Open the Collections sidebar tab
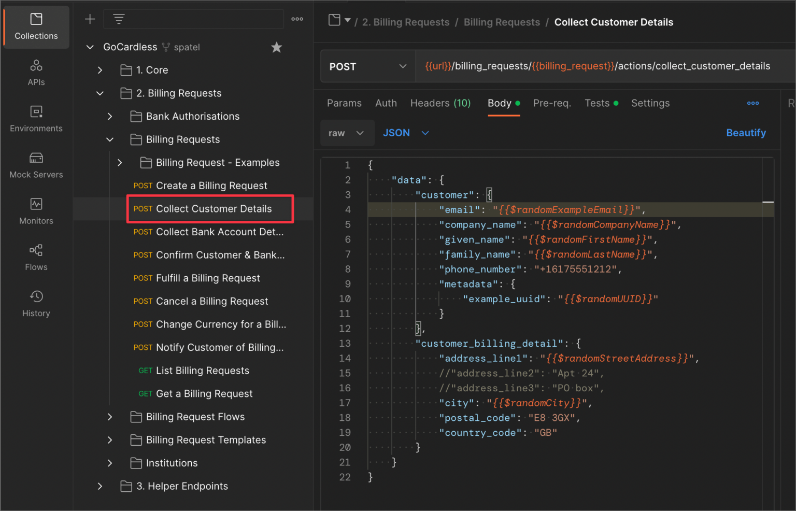Image resolution: width=796 pixels, height=511 pixels. (36, 27)
